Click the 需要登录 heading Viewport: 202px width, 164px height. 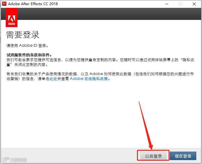(23, 35)
